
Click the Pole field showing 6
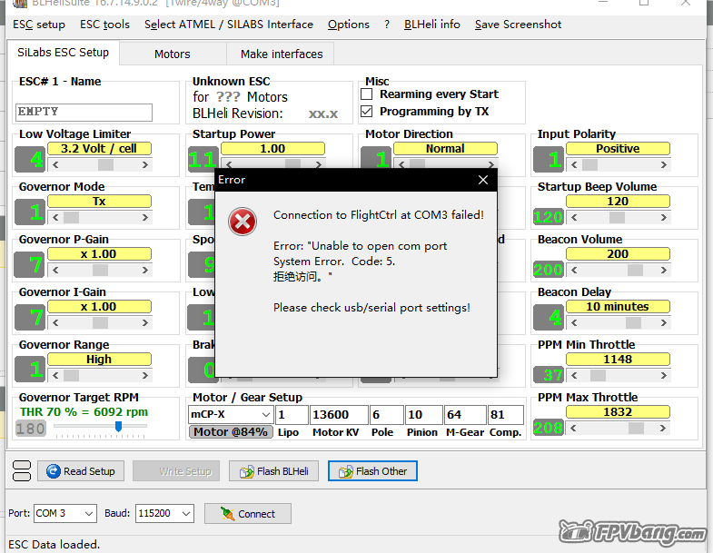point(386,415)
